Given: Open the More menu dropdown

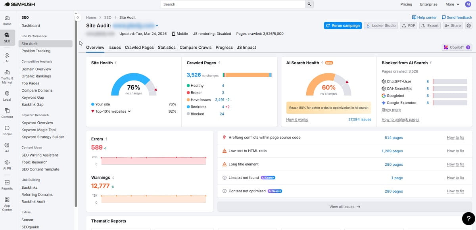Looking at the screenshot, I should [452, 4].
